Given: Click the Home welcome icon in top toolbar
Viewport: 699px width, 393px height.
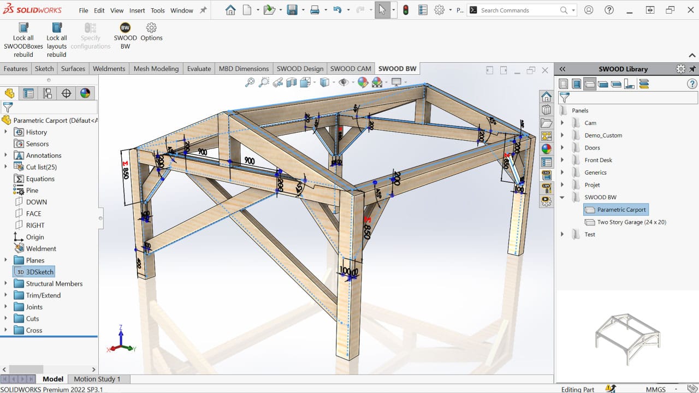Looking at the screenshot, I should tap(230, 10).
